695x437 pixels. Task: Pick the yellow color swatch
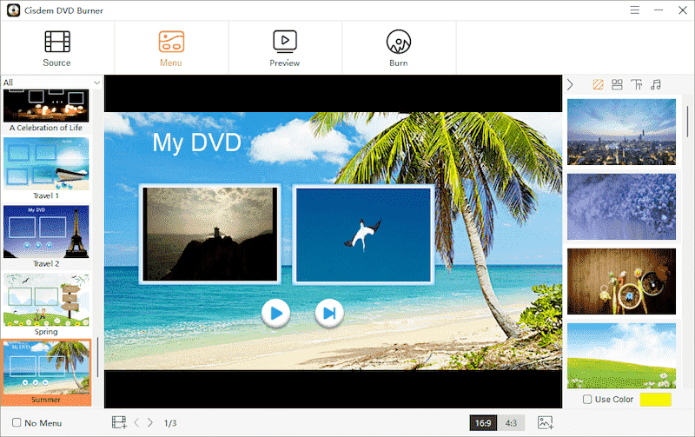[656, 400]
